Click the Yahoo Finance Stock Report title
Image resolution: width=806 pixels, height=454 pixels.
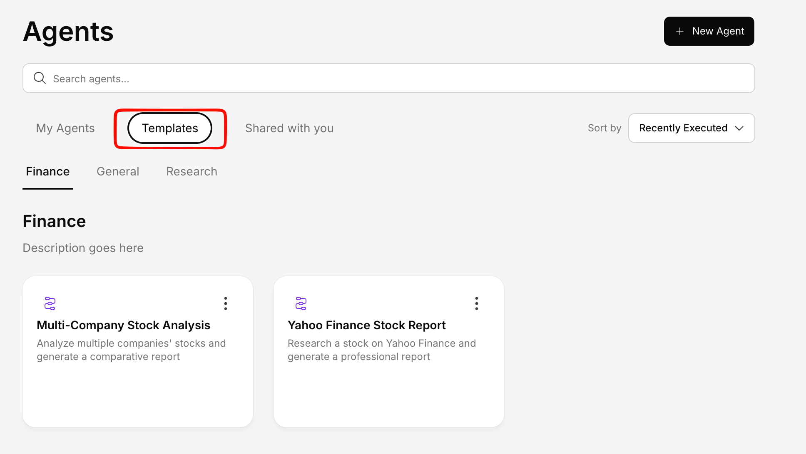367,325
